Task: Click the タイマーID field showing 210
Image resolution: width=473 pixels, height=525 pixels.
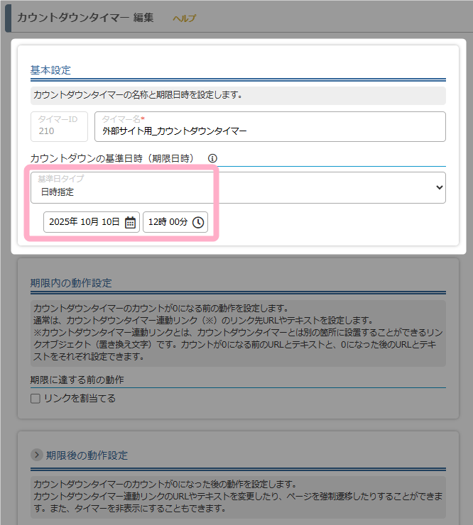Action: pos(59,126)
